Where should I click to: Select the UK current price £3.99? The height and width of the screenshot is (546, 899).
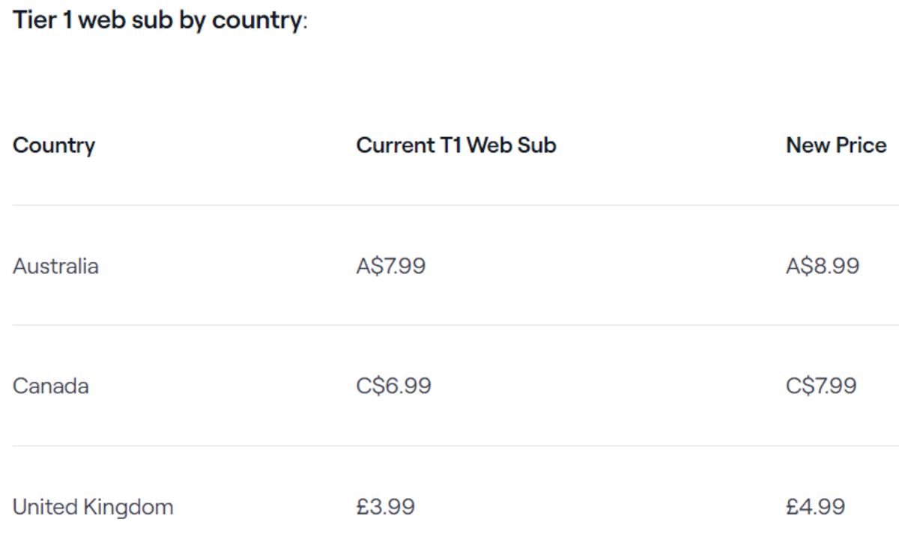386,507
